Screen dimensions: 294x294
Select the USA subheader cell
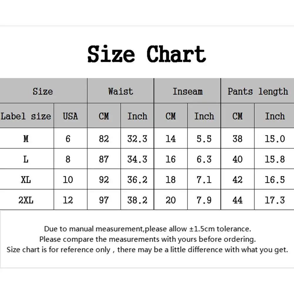point(70,116)
